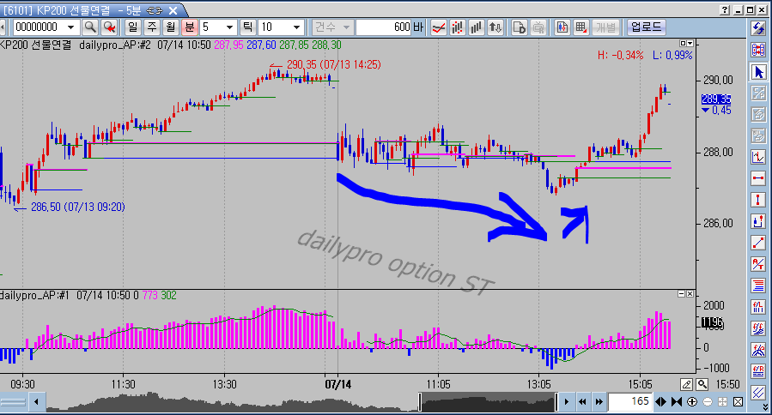Expand more drawing tools chevron
This screenshot has width=772, height=415.
[x=765, y=407]
